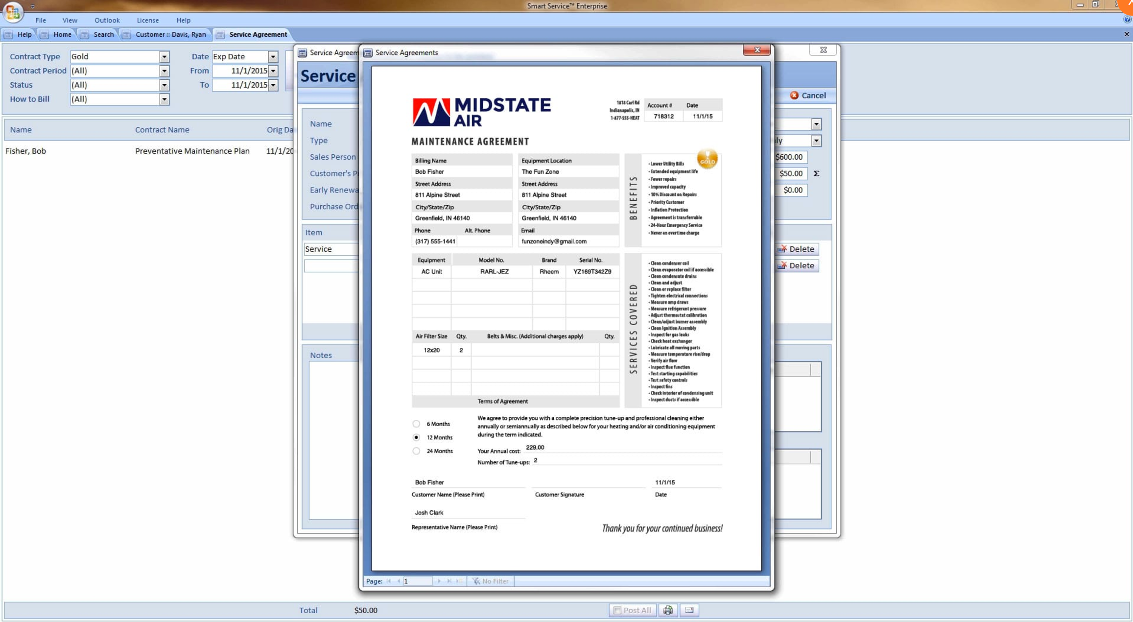Click first Delete button in Item section
The height and width of the screenshot is (622, 1133).
[x=797, y=249]
